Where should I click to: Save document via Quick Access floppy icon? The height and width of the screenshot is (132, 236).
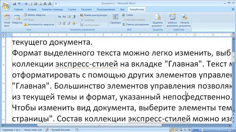(x=14, y=4)
